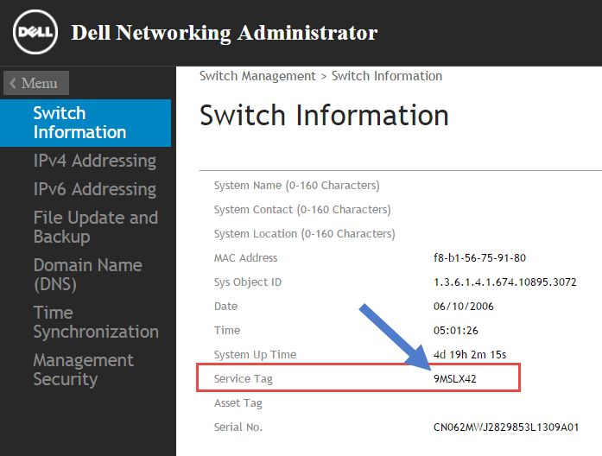Select serial number CN062MWJ2829853L1309A01
The width and height of the screenshot is (602, 456).
click(x=506, y=427)
